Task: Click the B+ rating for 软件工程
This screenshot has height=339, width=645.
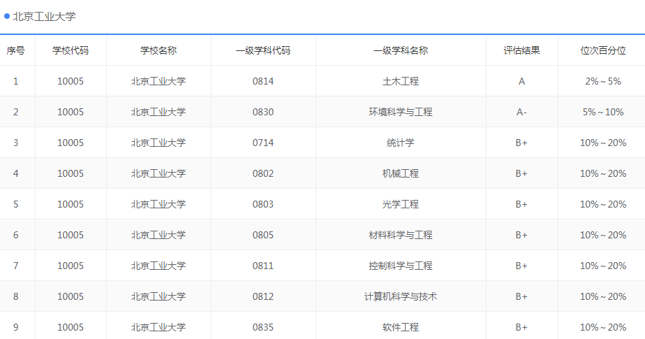Action: coord(521,327)
